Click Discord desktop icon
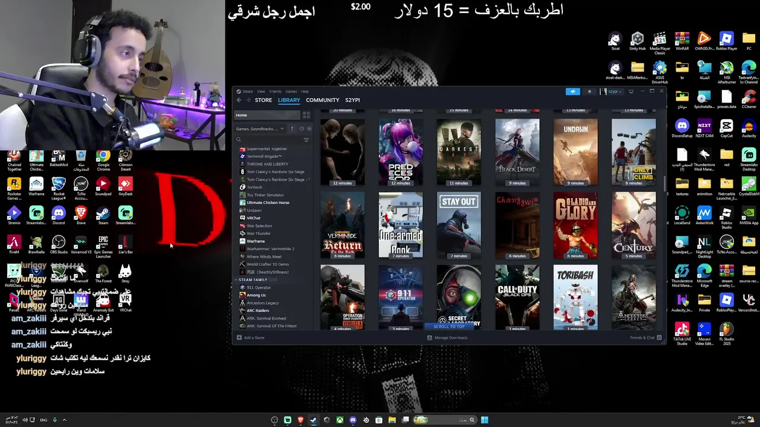The width and height of the screenshot is (760, 427). click(x=58, y=216)
